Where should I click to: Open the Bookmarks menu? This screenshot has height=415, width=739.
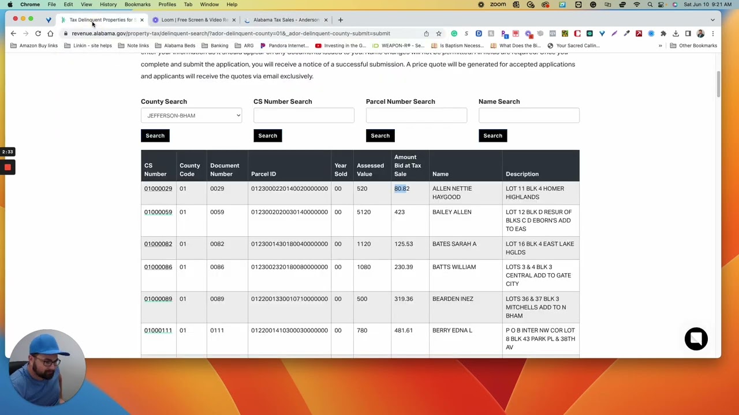click(137, 5)
